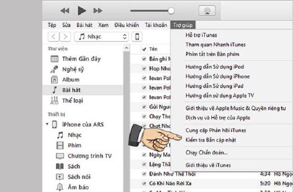Open the Xem menu

click(x=103, y=25)
